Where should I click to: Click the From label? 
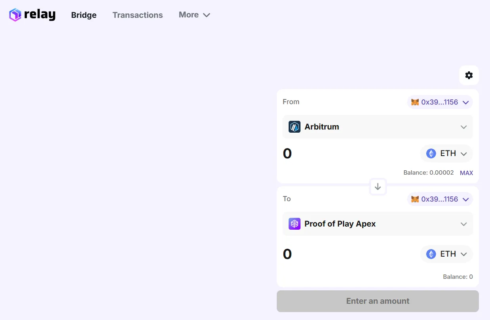[x=291, y=102]
